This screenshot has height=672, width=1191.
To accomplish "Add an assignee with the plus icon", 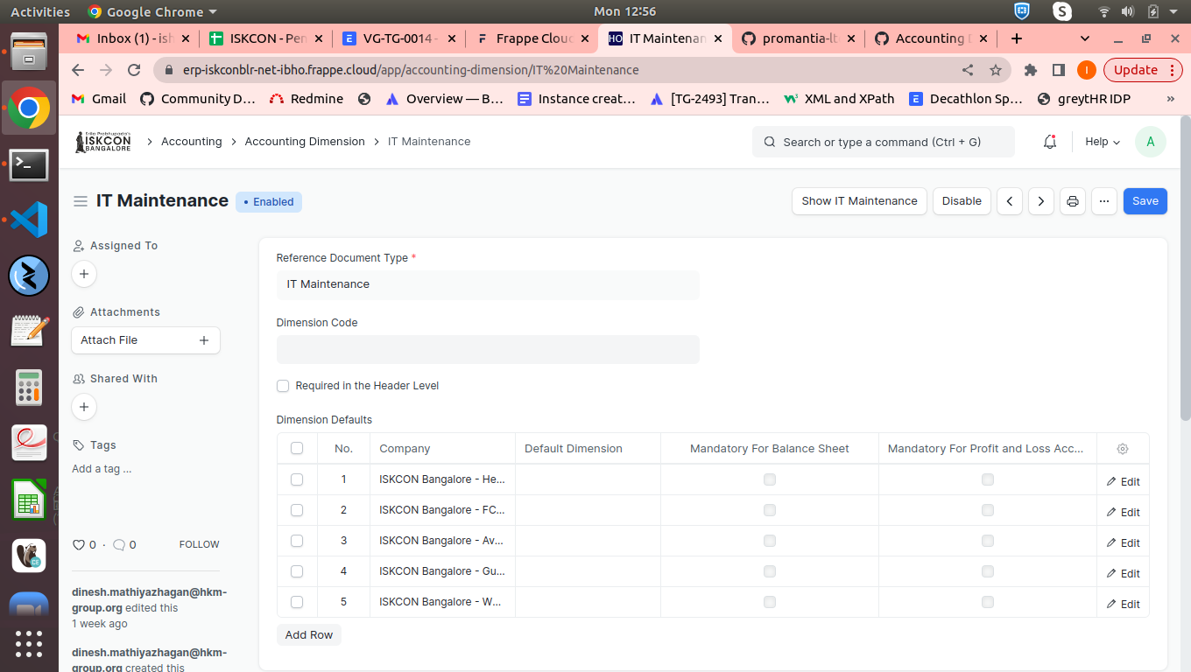I will [83, 274].
